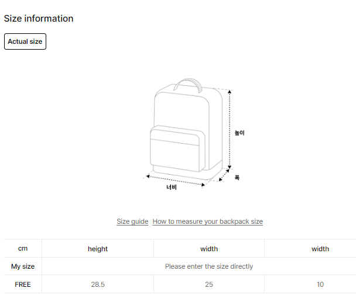Click the 너비 width label below the backpack
This screenshot has height=295, width=356.
coord(172,188)
